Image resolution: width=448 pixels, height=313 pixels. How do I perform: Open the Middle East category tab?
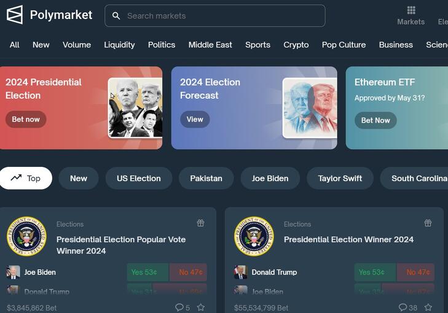[x=210, y=45]
